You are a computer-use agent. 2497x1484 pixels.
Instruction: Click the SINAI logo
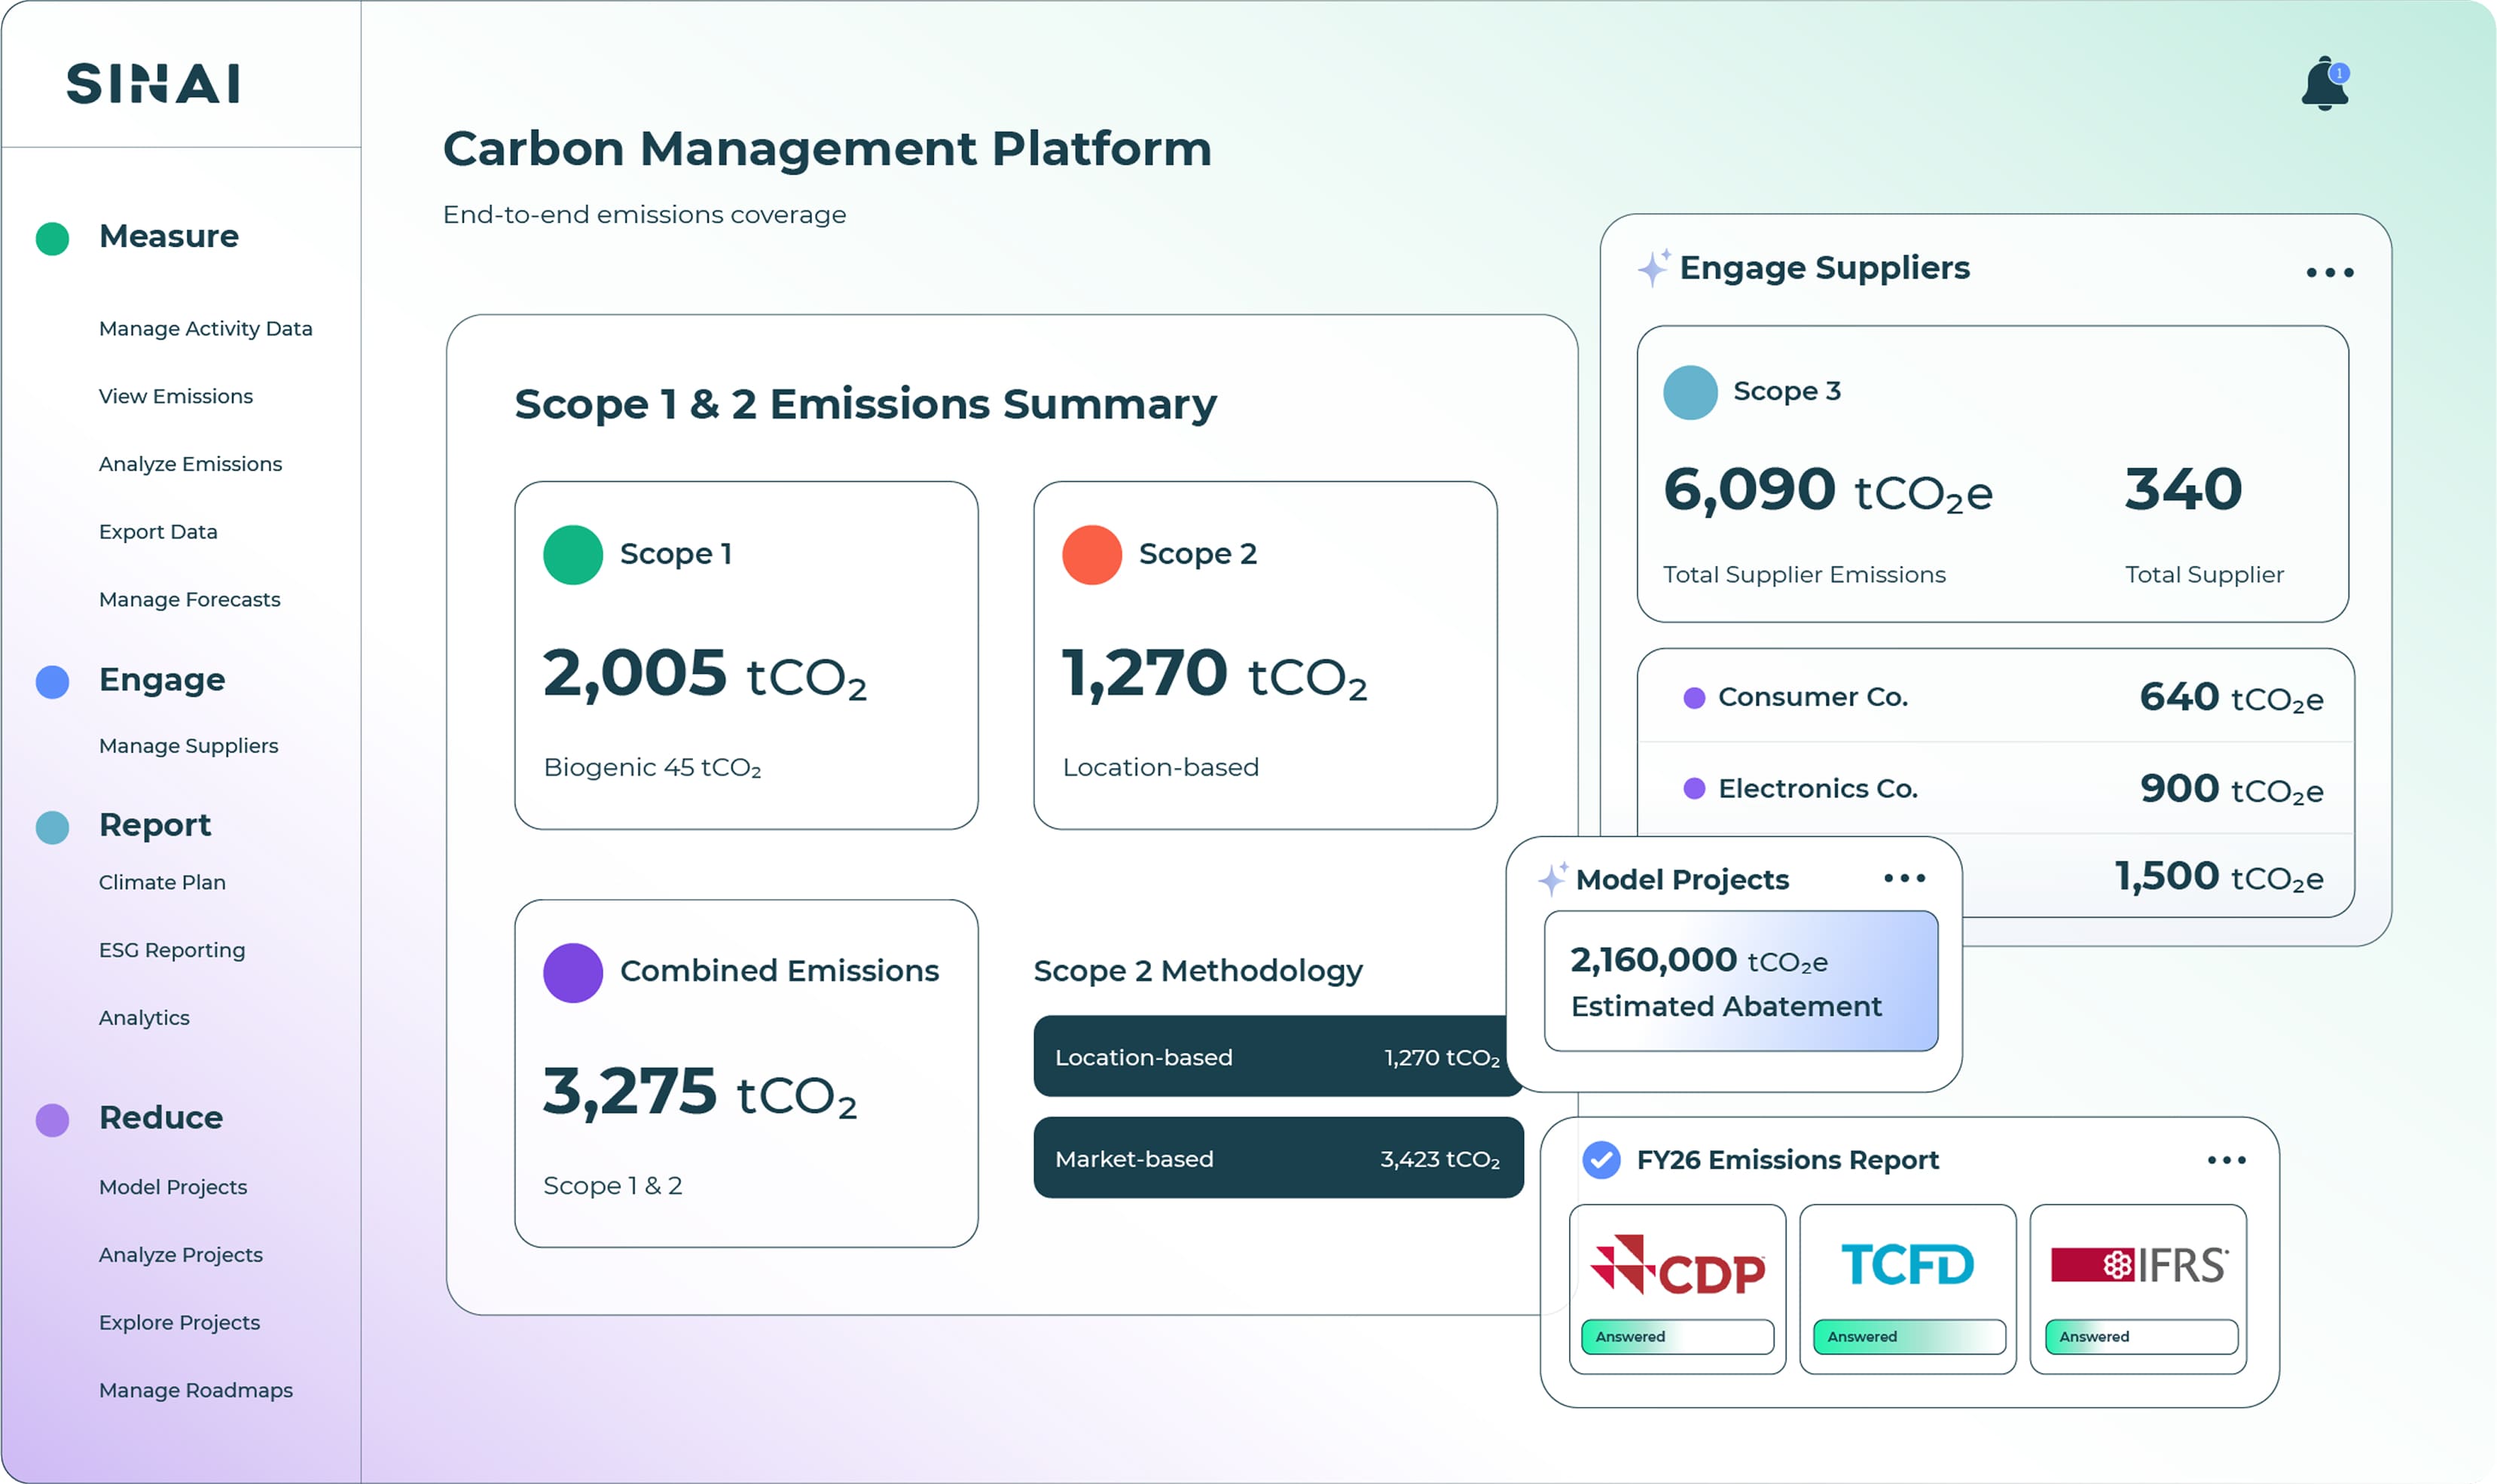click(153, 83)
